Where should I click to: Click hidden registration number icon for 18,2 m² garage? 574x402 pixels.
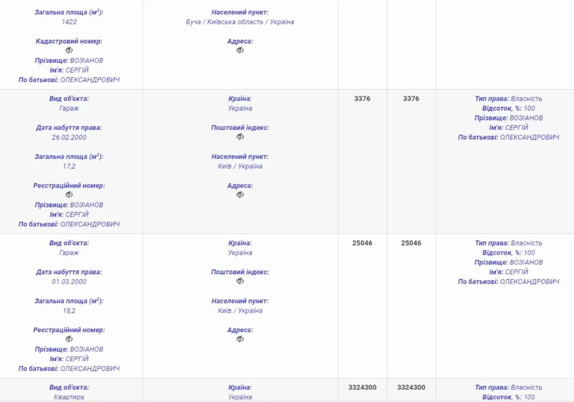coord(69,339)
